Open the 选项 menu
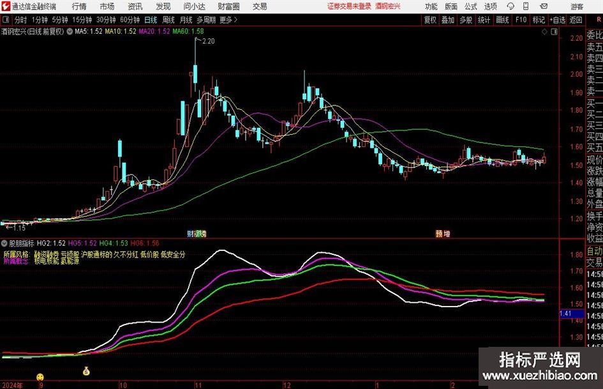This screenshot has height=389, width=603. tap(490, 6)
